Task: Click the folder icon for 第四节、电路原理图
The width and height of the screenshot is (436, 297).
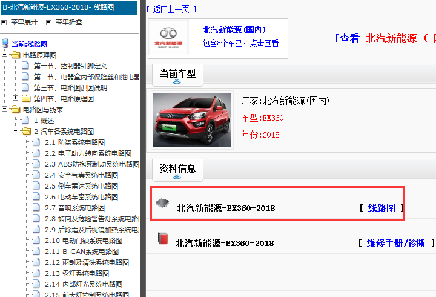Action: (x=26, y=98)
